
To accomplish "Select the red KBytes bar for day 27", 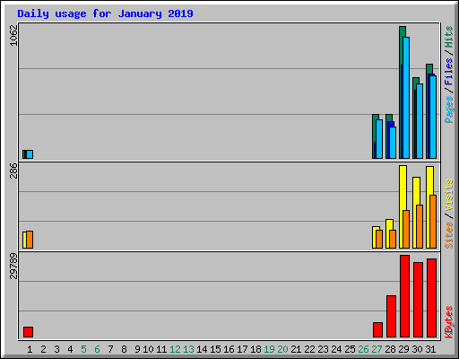I will pyautogui.click(x=377, y=329).
